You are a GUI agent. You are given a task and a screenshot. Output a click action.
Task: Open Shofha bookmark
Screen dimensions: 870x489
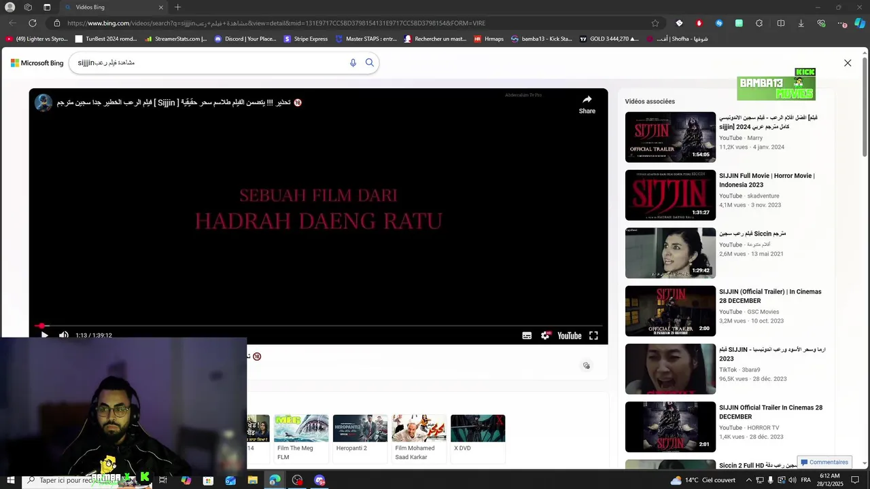pyautogui.click(x=677, y=39)
